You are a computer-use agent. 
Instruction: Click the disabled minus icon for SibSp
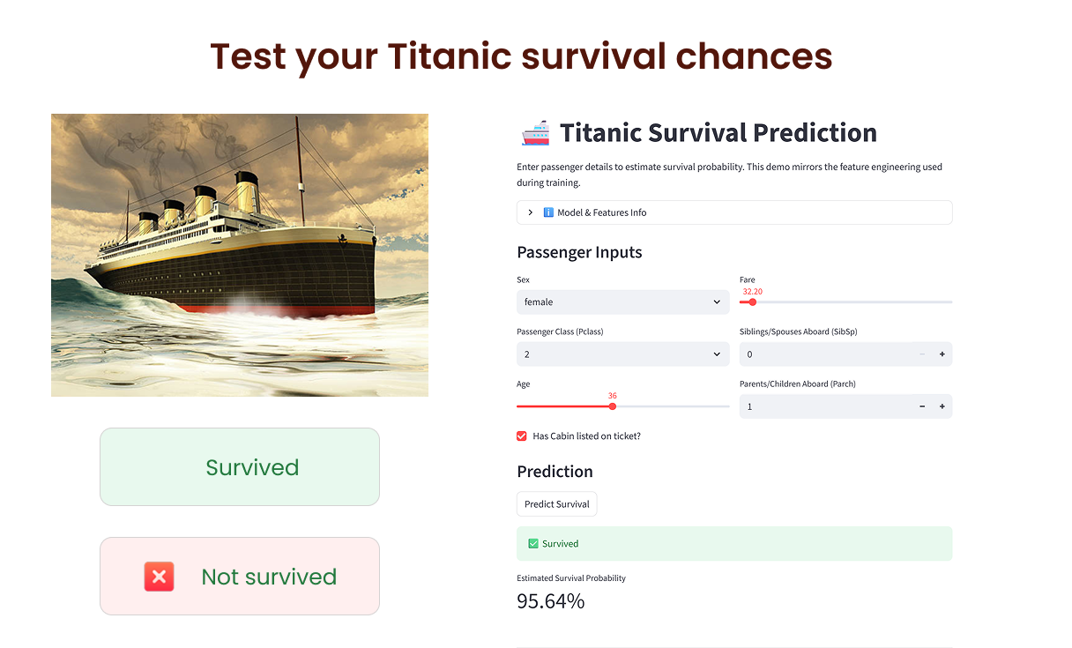(x=922, y=354)
